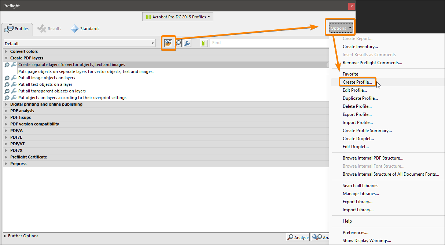This screenshot has width=445, height=245.
Task: Select the single fixups wrench icon in toolbar
Action: (187, 43)
